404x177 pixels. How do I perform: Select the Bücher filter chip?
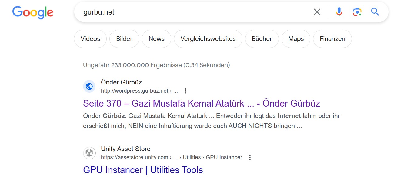[x=262, y=39]
